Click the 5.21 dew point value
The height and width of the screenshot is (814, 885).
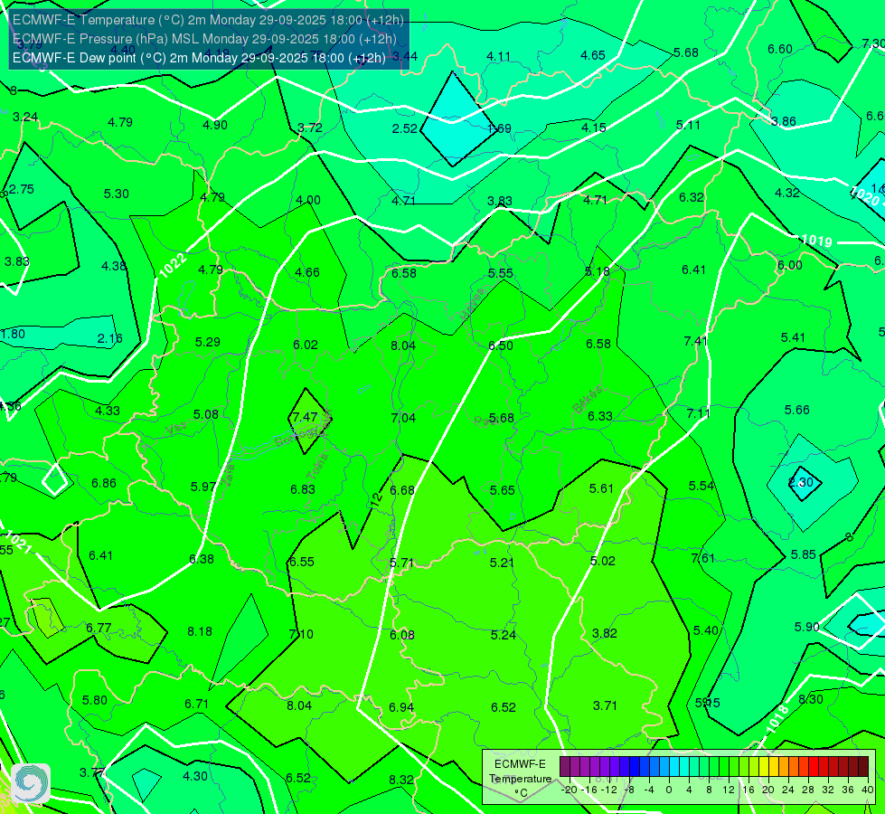[502, 563]
